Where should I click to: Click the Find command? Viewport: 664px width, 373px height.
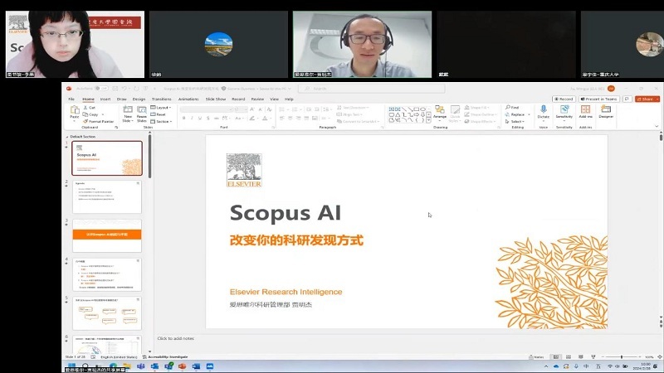pos(512,108)
